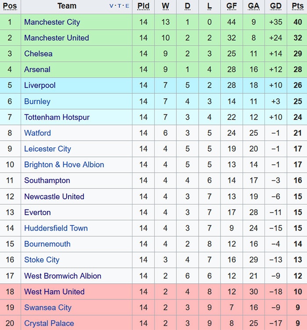Open the Huddersfield Town link
This screenshot has height=330, width=307.
click(56, 228)
